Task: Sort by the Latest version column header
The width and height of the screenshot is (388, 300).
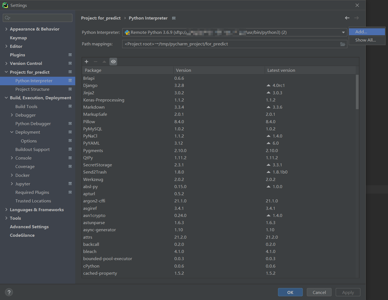Action: [310, 70]
